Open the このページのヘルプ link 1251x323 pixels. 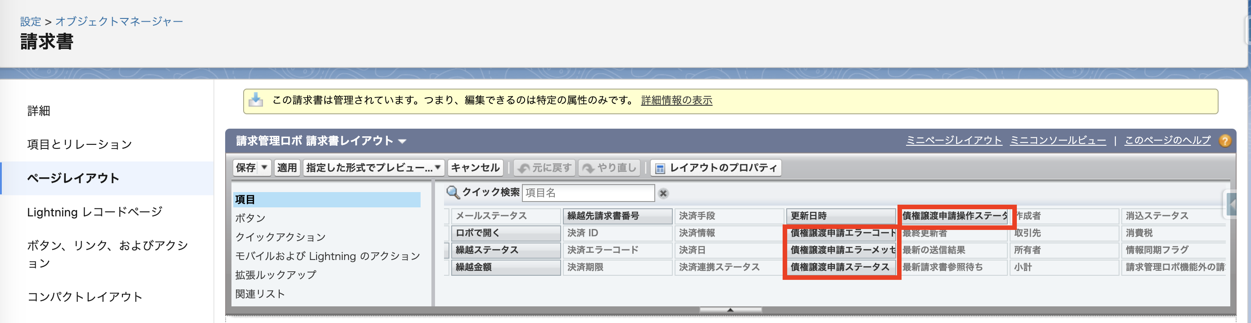[1168, 141]
